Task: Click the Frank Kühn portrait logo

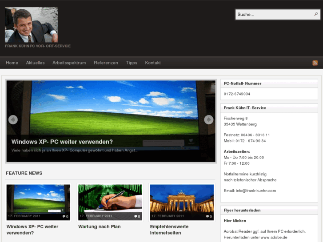Action: coord(31,25)
